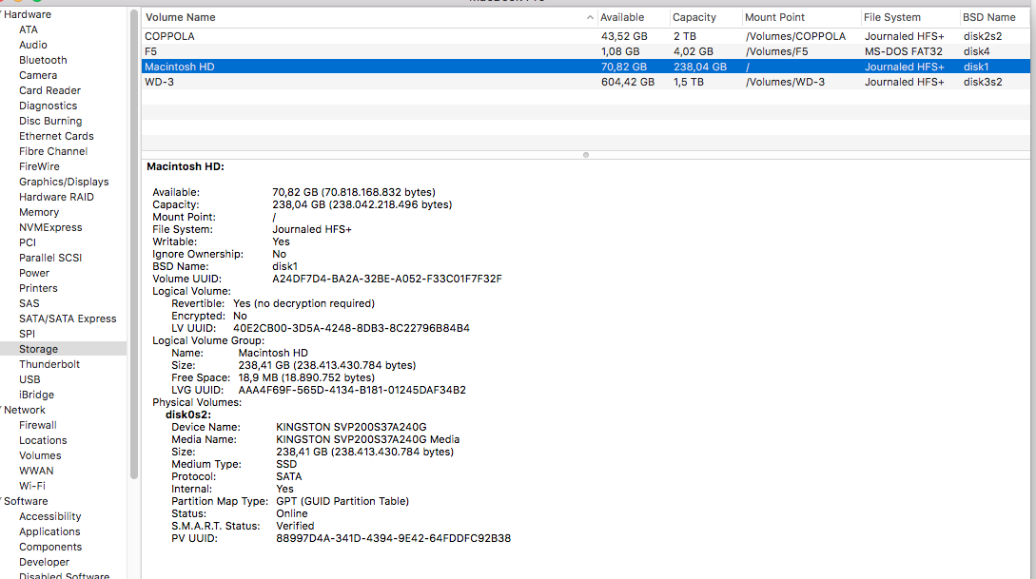
Task: Sort by Mount Point column
Action: 801,17
